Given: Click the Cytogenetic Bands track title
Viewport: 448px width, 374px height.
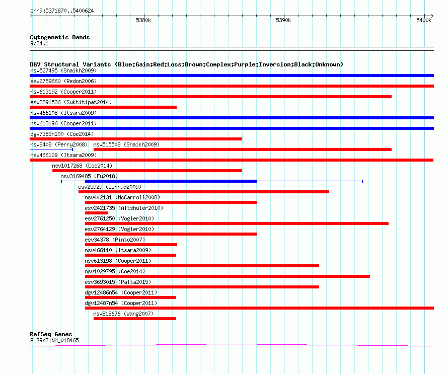Looking at the screenshot, I should (x=60, y=37).
